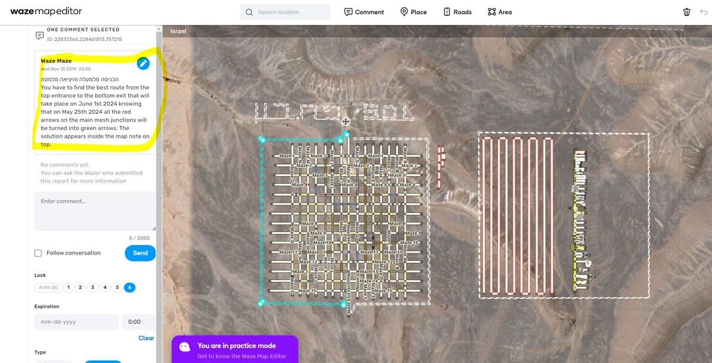712x363 pixels.
Task: Select lock level 6
Action: point(130,288)
